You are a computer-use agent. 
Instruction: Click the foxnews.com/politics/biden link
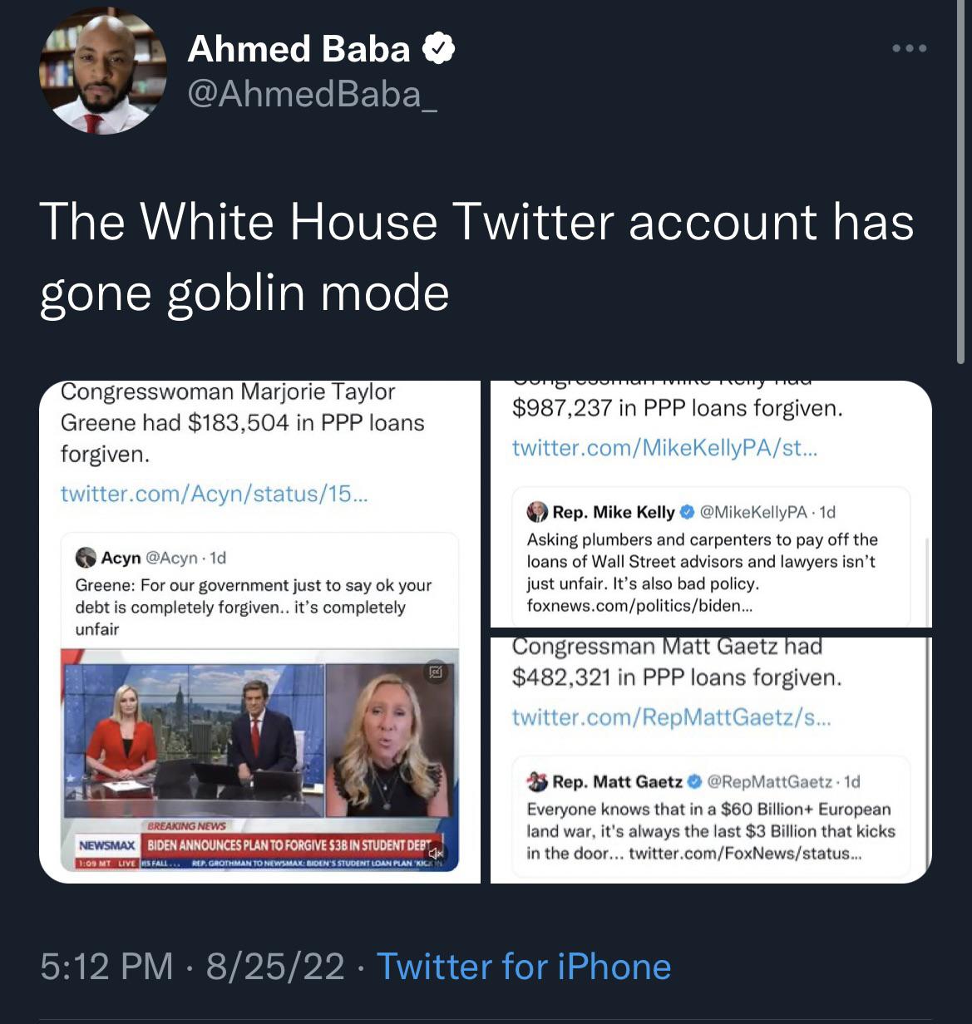[x=639, y=605]
